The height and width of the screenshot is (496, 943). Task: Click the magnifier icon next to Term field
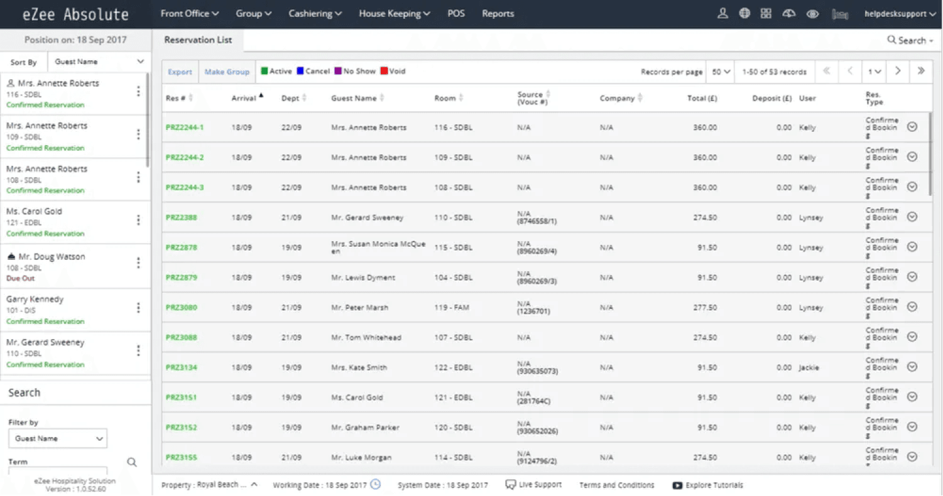pyautogui.click(x=132, y=462)
